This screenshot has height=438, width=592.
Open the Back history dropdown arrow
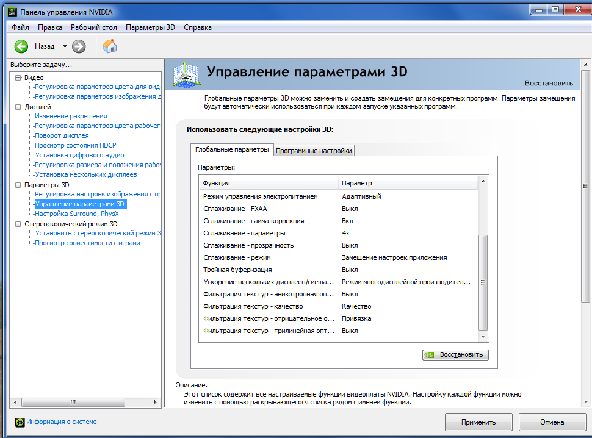[65, 46]
